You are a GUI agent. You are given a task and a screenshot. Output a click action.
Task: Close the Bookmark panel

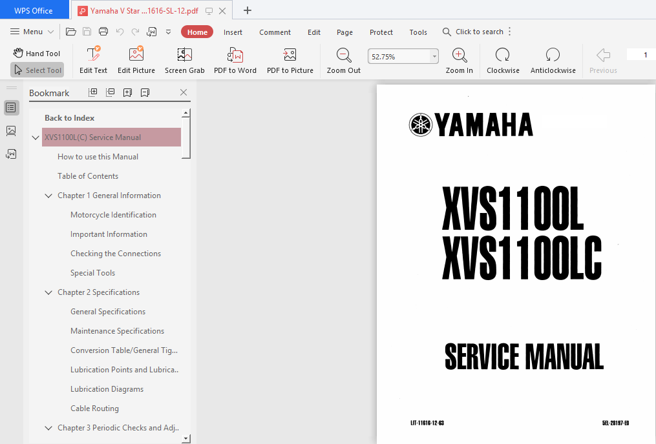pyautogui.click(x=184, y=92)
